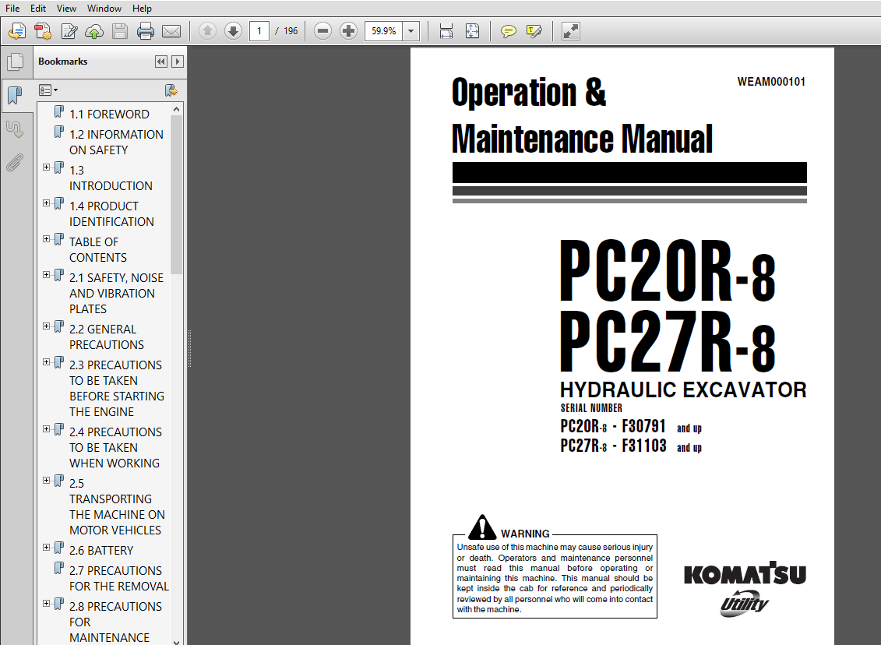Open the File menu
Viewport: 881px width, 645px height.
(12, 9)
